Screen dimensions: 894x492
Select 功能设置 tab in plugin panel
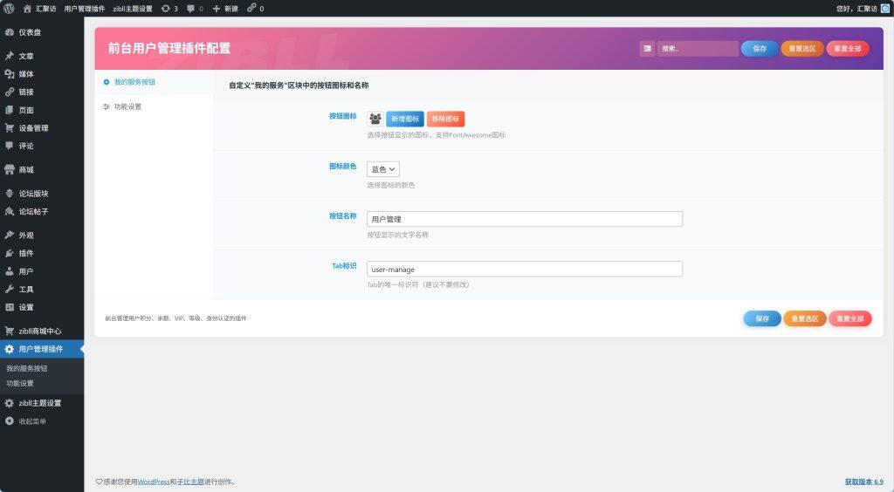click(154, 107)
